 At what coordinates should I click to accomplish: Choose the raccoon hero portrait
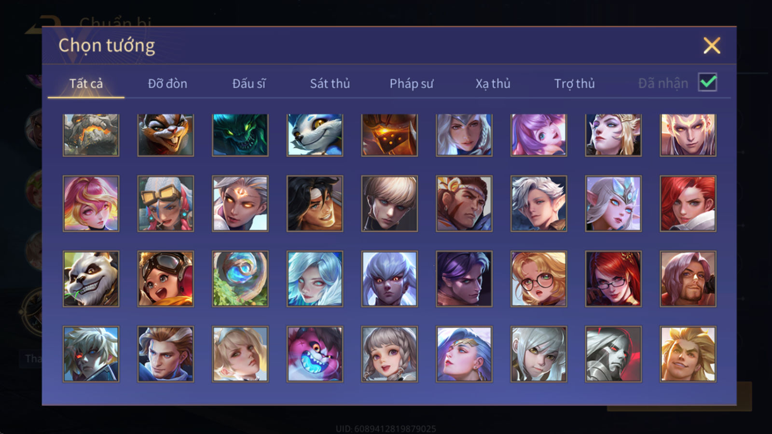165,135
